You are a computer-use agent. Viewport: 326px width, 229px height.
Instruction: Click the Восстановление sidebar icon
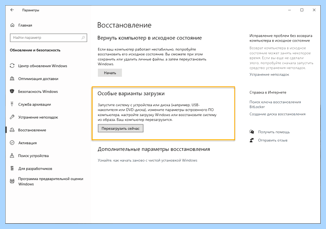[12, 130]
